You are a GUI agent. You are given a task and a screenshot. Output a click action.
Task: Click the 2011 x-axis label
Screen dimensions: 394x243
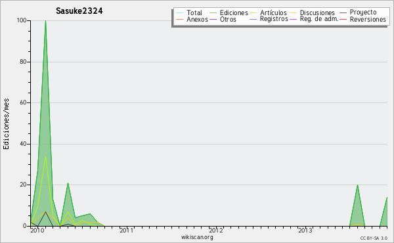coord(126,231)
